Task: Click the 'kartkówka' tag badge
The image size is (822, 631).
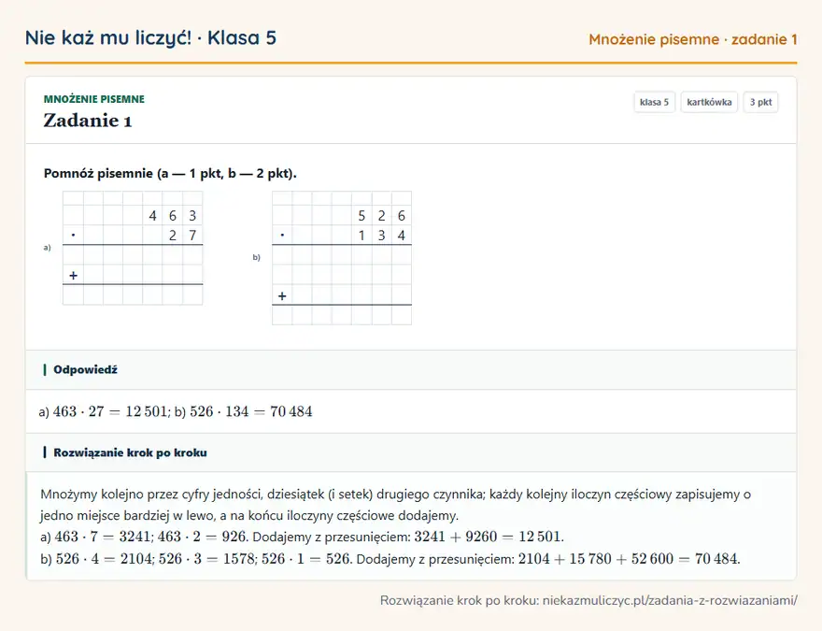Action: 709,102
